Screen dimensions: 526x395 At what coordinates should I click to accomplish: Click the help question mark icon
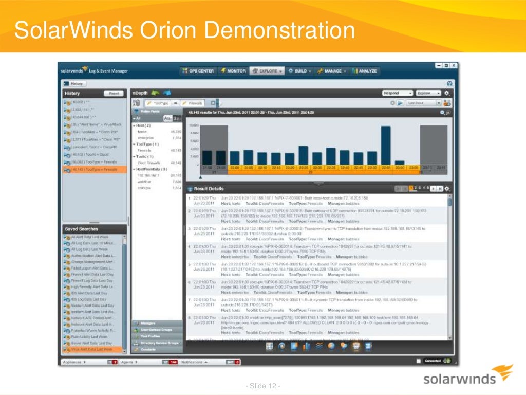449,84
